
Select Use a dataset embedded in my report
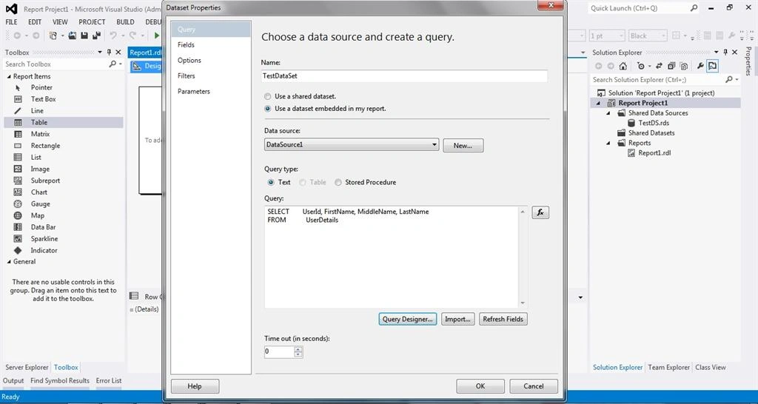[325, 109]
